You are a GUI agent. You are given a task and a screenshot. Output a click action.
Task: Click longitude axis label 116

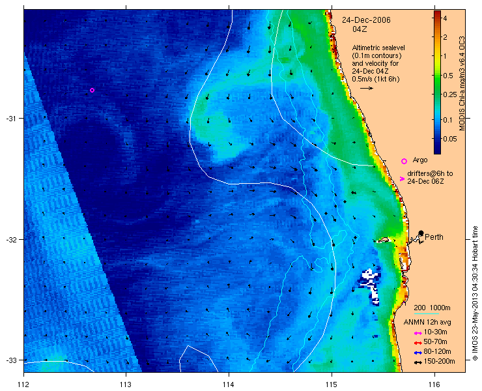434,384
